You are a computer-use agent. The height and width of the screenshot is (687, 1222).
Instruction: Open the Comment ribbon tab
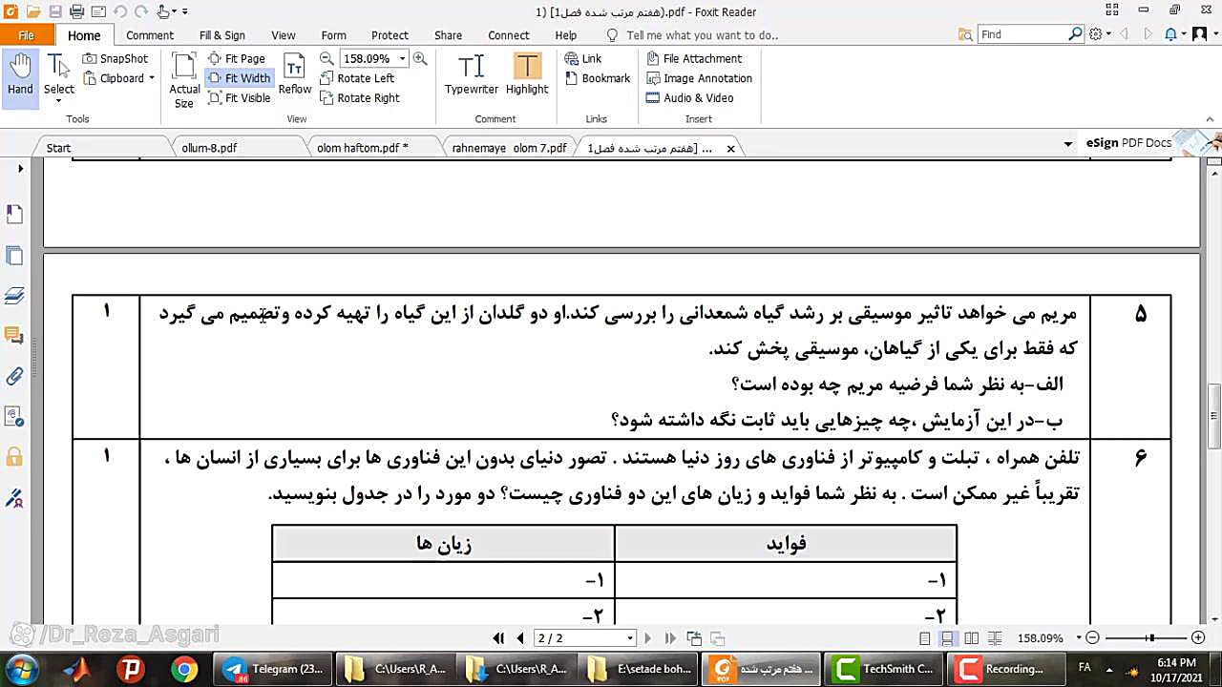click(149, 35)
